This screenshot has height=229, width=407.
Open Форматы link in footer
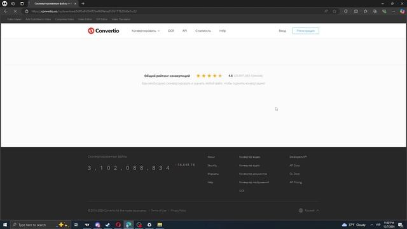click(213, 174)
